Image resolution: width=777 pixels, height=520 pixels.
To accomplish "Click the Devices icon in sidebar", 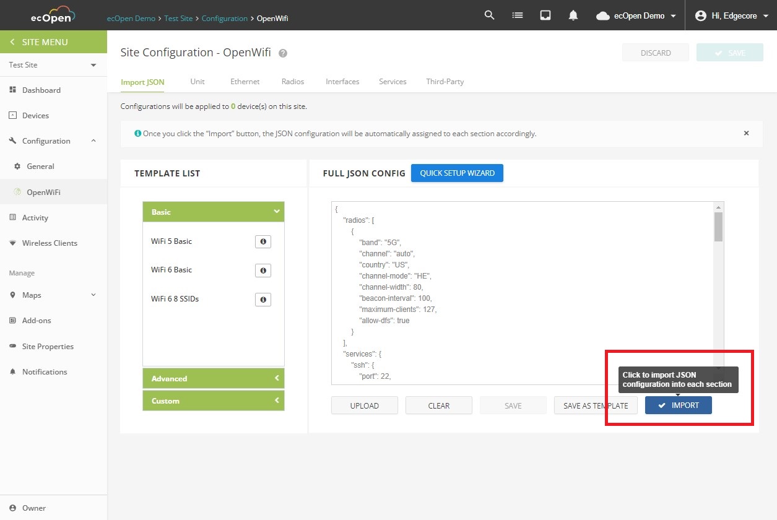I will point(12,115).
